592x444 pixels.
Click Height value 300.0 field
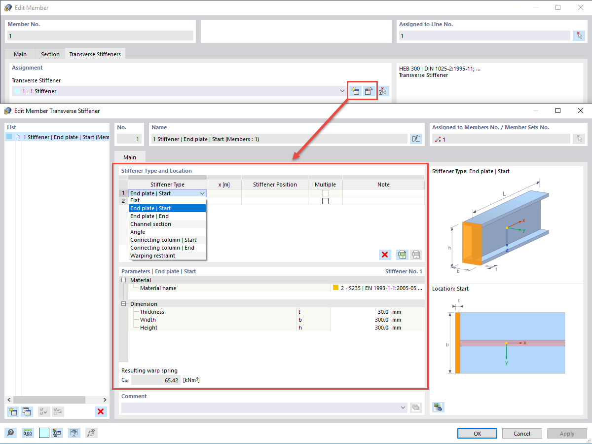360,328
